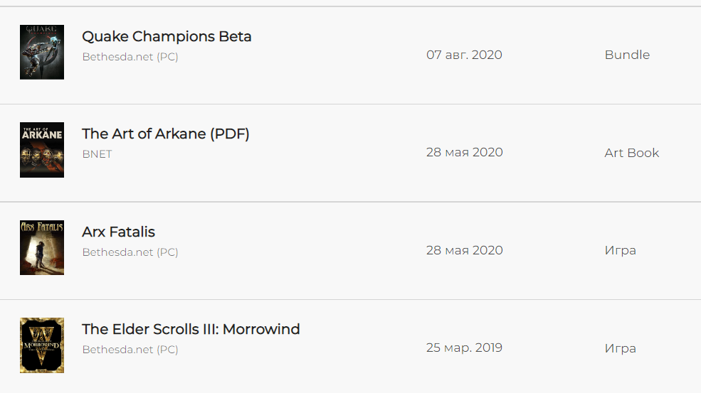This screenshot has width=701, height=393.
Task: Click the date next to Art of Arkane
Action: (x=465, y=152)
